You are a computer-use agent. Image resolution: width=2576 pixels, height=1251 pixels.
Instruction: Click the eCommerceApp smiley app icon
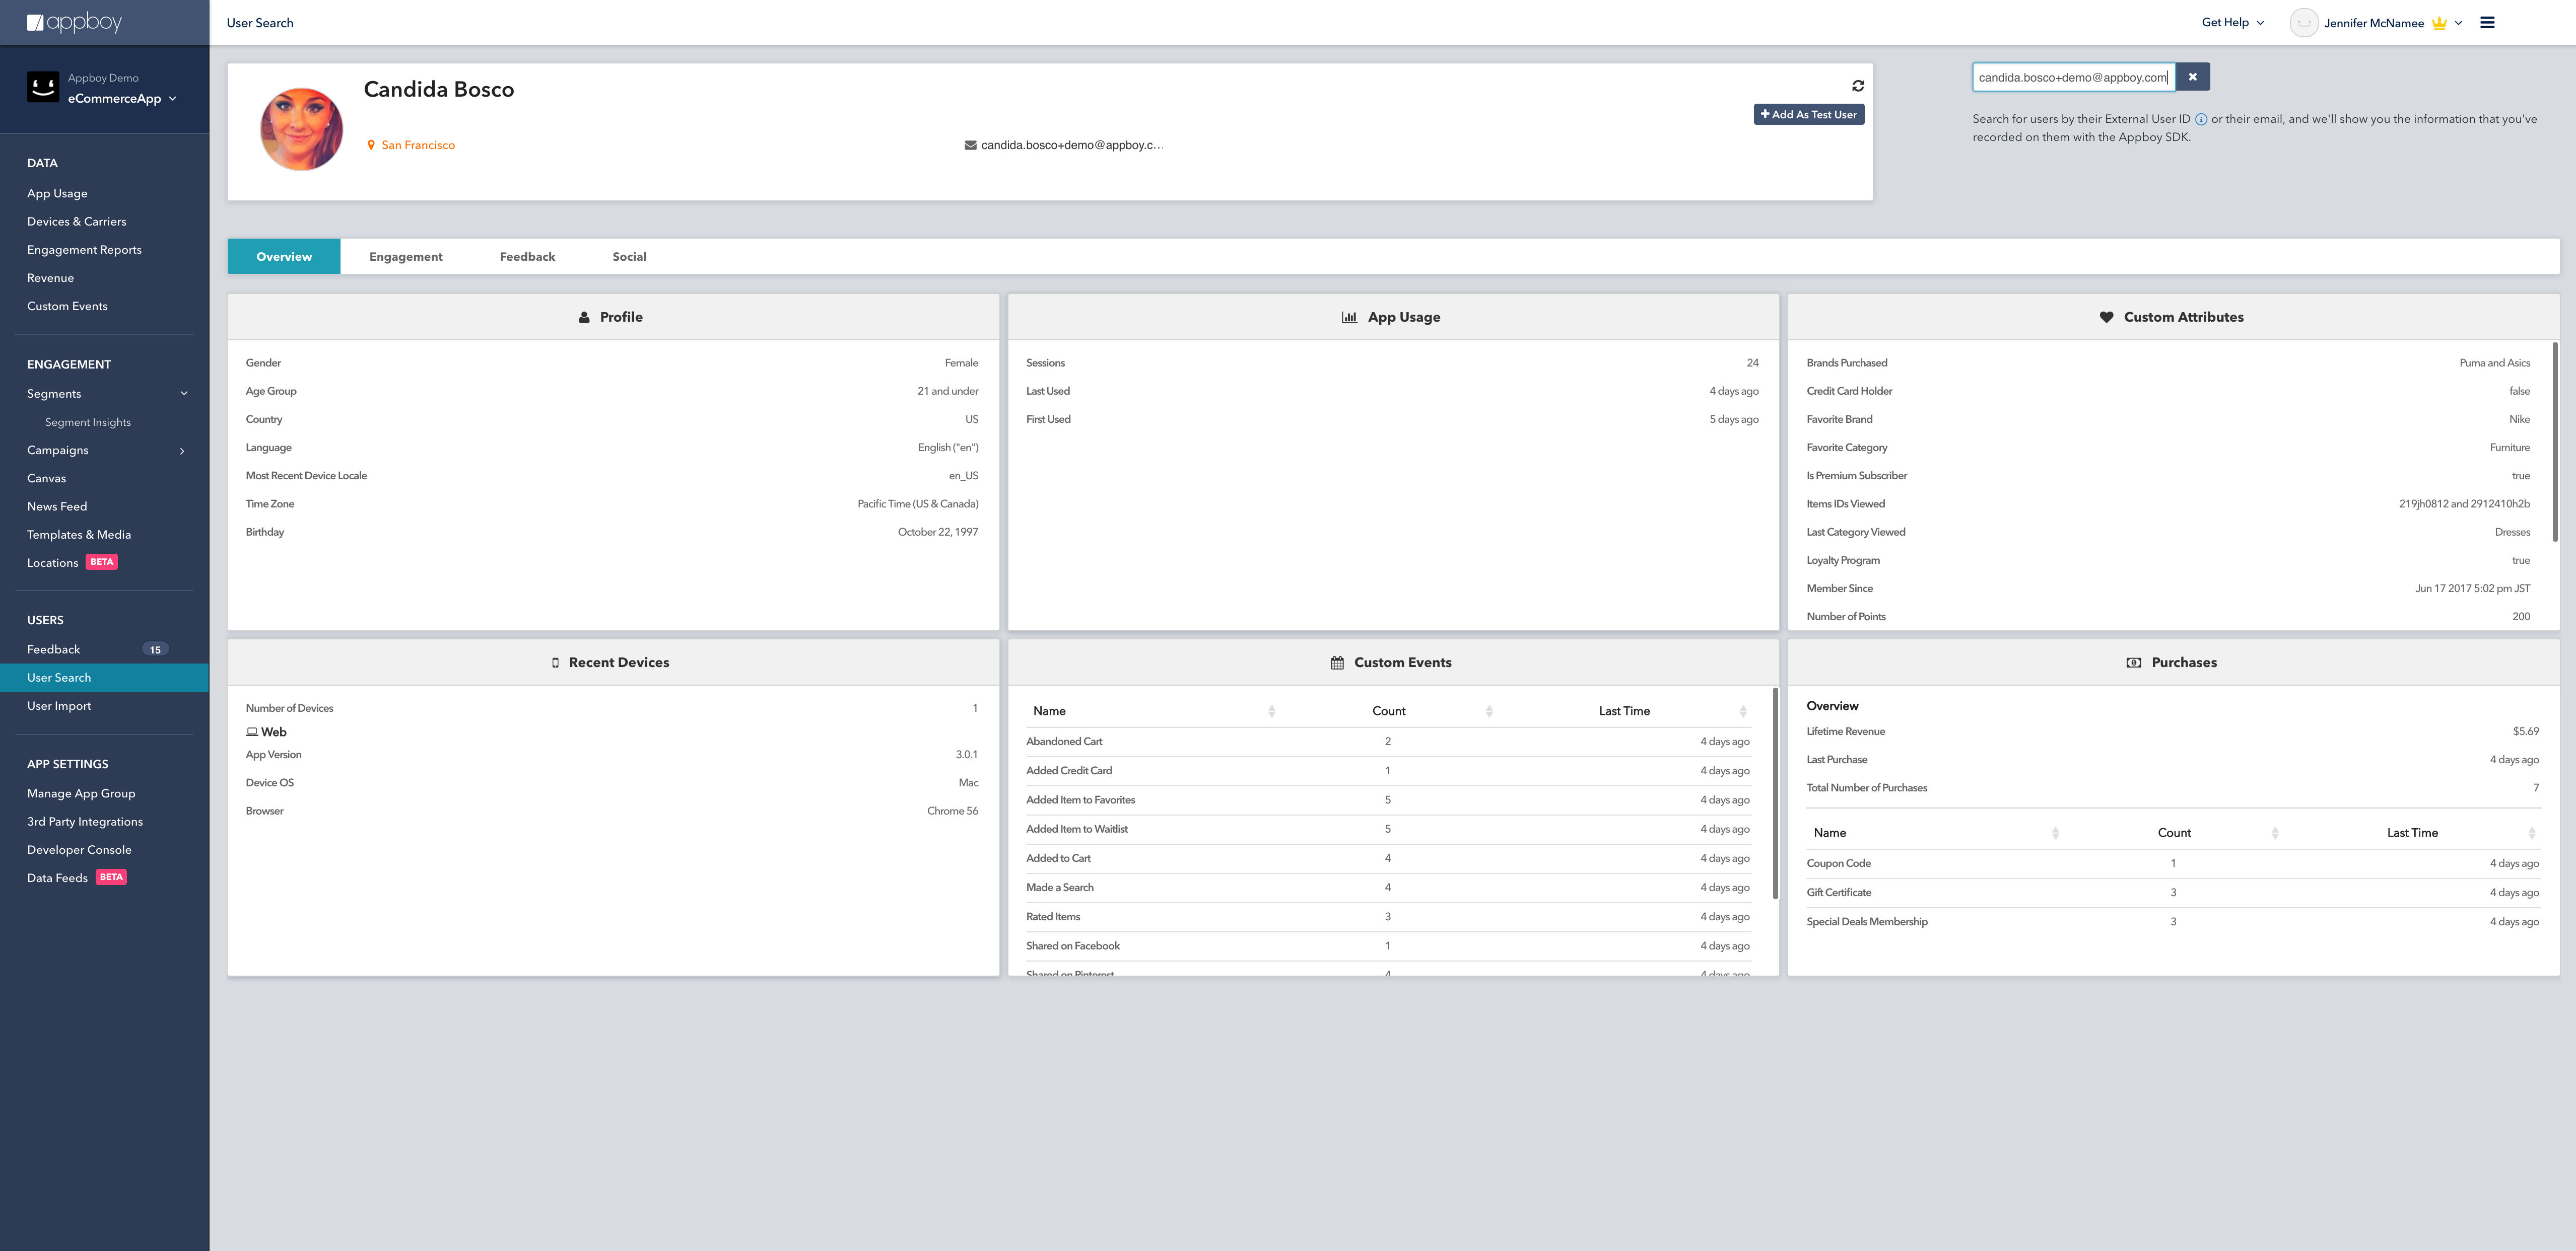pos(43,87)
